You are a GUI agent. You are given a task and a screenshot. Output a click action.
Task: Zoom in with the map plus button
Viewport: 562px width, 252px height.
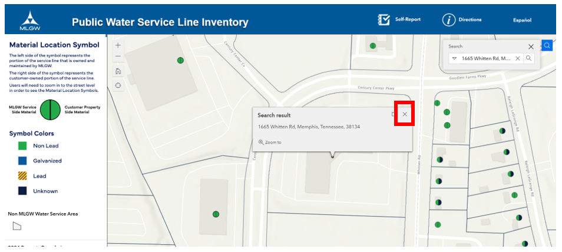(x=118, y=45)
